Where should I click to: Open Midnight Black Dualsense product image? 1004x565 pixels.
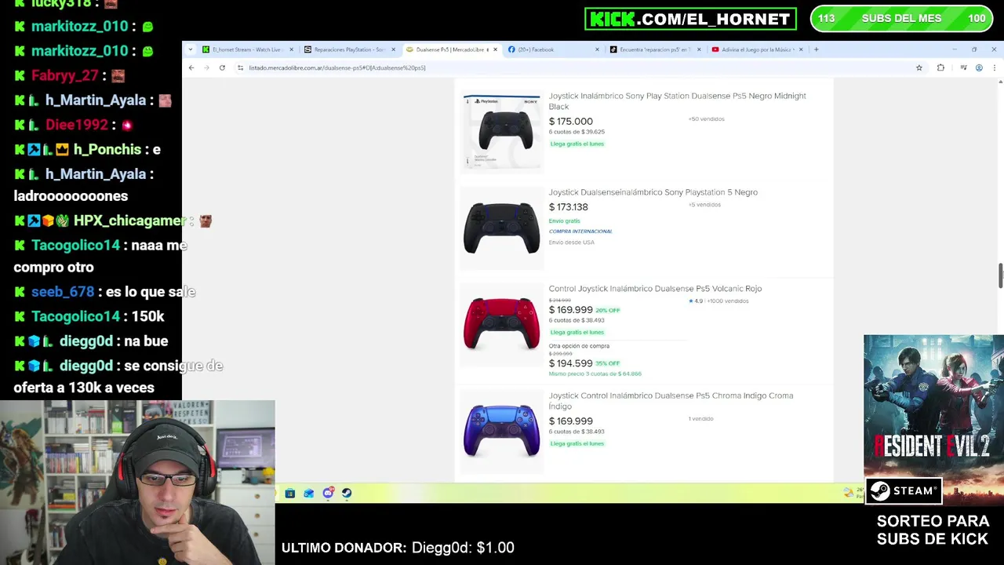pos(501,131)
